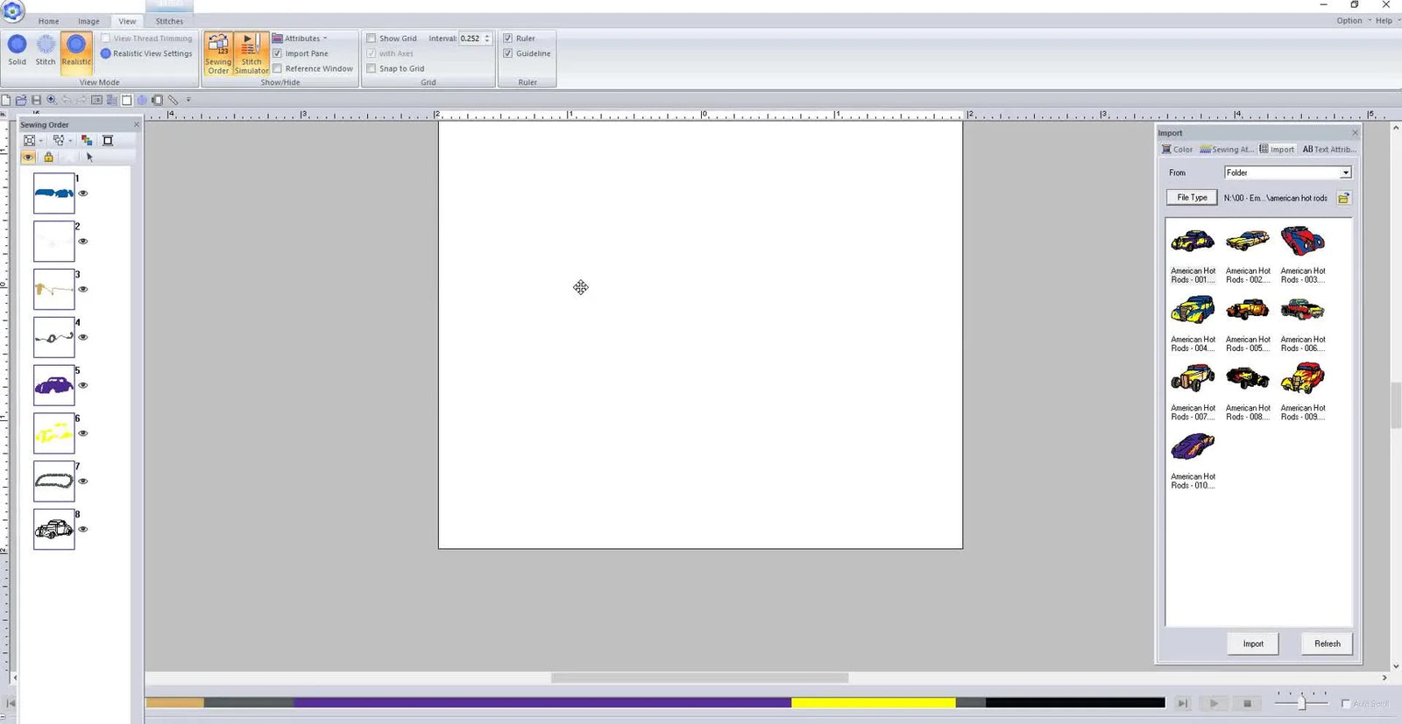
Task: Open the Image ribbon tab
Action: click(x=89, y=21)
